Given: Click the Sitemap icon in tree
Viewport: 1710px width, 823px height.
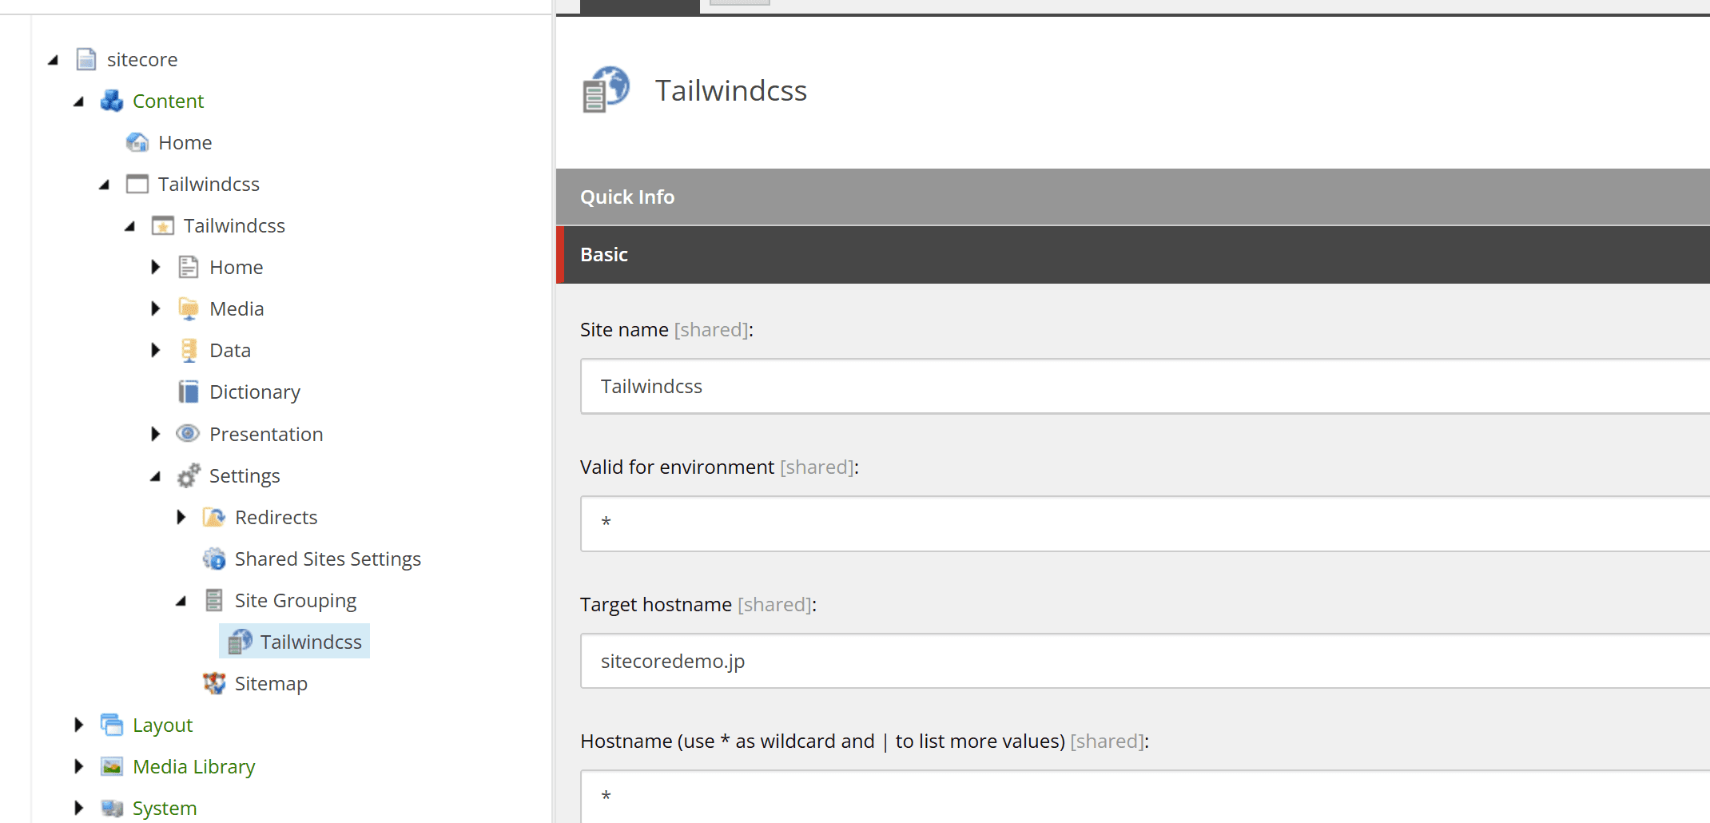Looking at the screenshot, I should (x=213, y=683).
